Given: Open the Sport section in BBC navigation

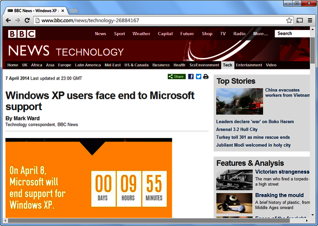Looking at the screenshot, I should click(x=119, y=34).
